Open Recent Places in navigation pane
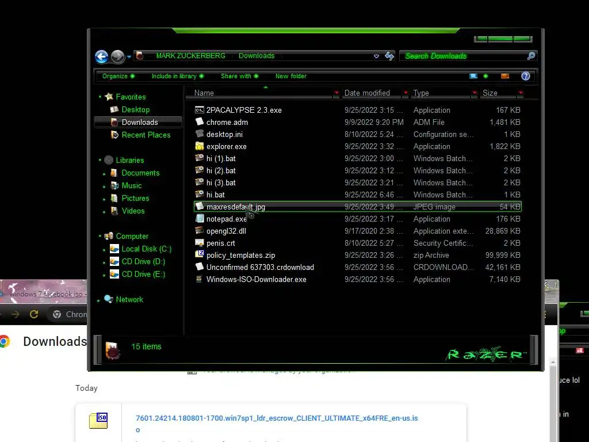Viewport: 589px width, 442px height. tap(146, 135)
